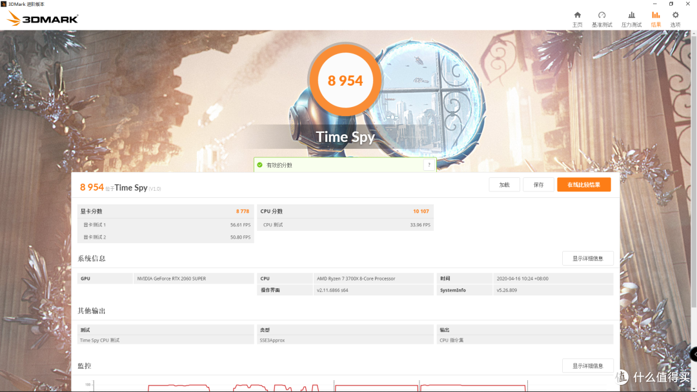
Task: Select CPU test value 33.96 FPS
Action: [x=420, y=225]
